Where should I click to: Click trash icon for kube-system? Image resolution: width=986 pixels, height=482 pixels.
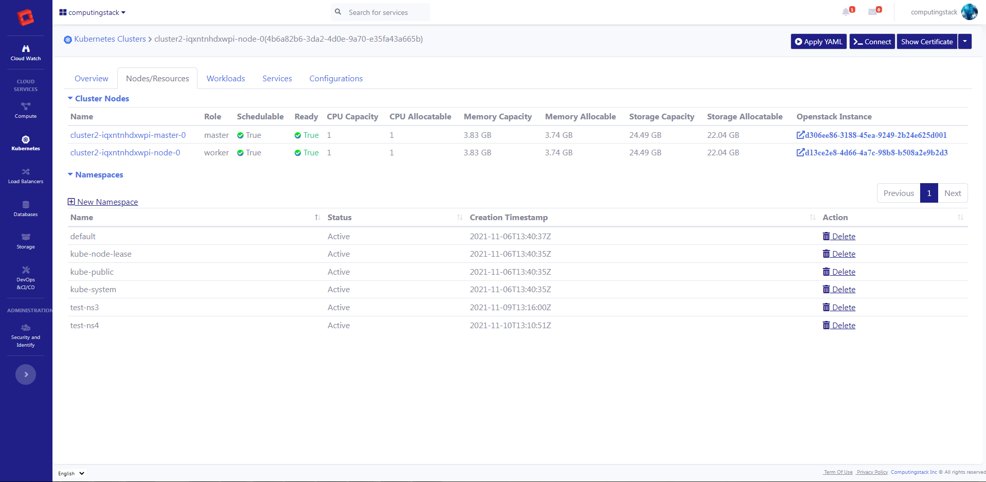pyautogui.click(x=826, y=289)
